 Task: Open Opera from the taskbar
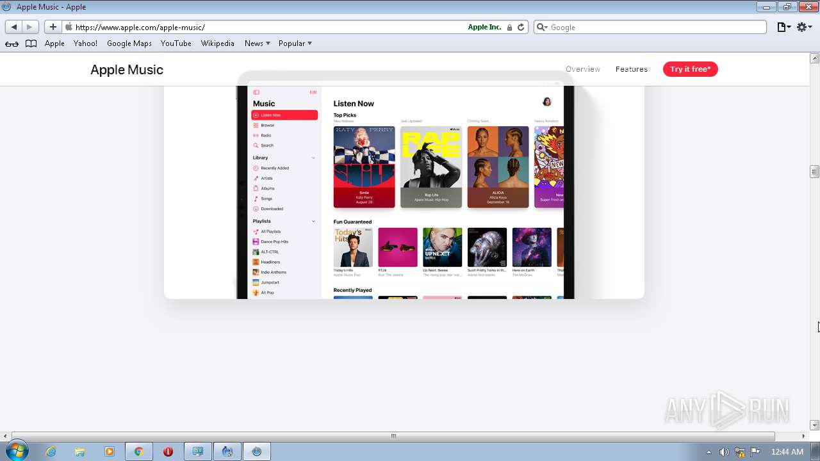pyautogui.click(x=168, y=451)
